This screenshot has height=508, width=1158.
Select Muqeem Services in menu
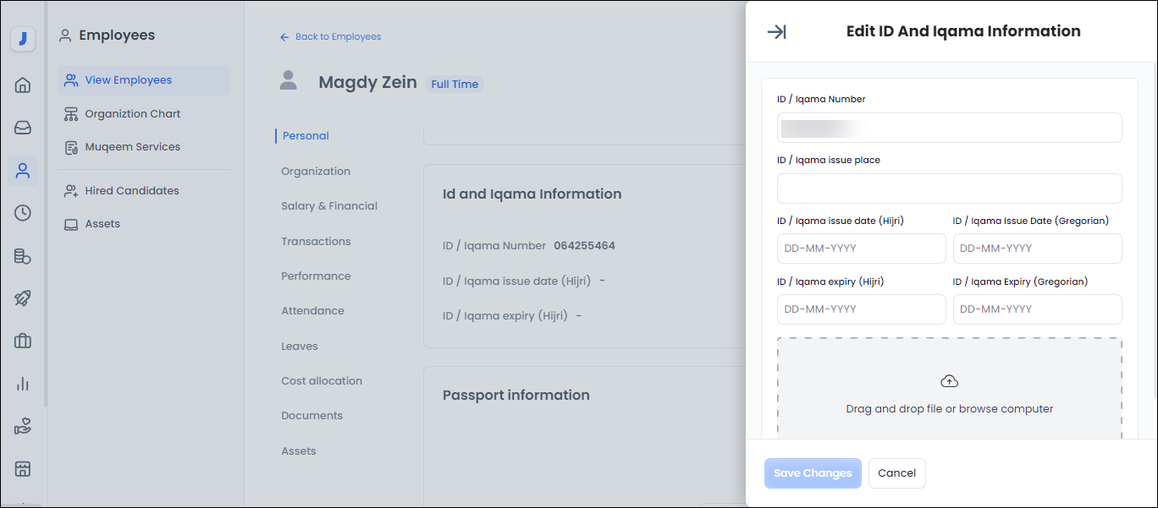(132, 147)
